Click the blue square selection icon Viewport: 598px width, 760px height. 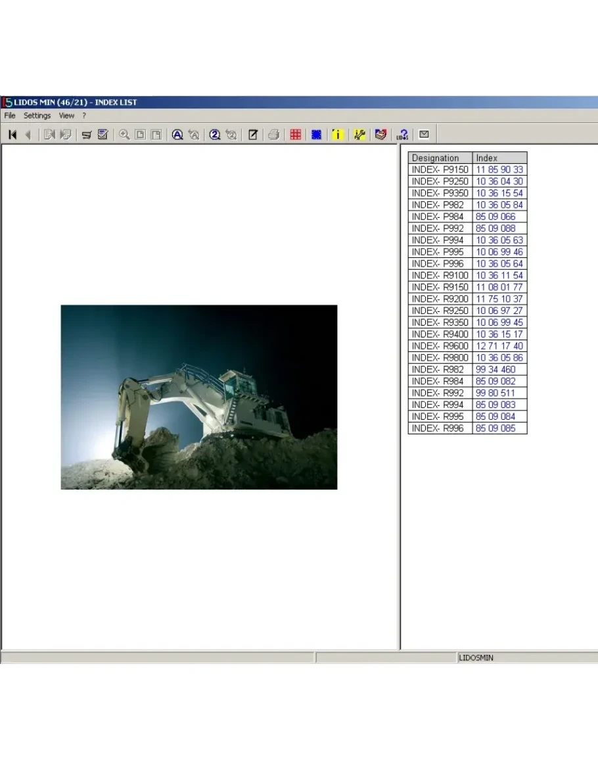click(x=316, y=135)
